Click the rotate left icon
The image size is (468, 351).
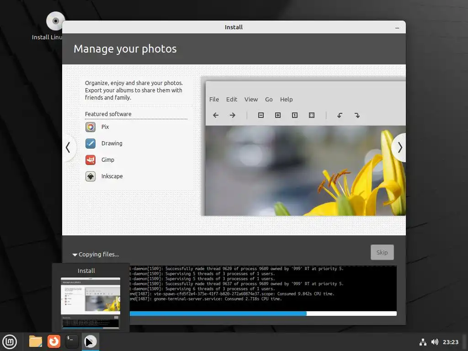[340, 115]
